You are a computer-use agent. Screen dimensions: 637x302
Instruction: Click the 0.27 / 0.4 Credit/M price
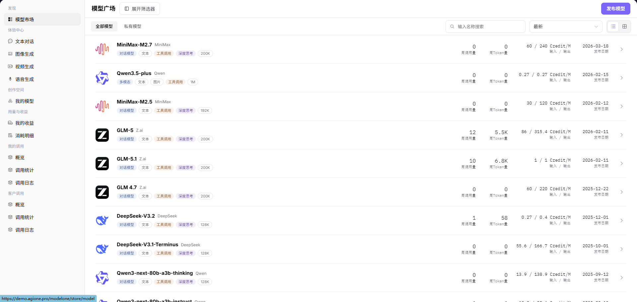(546, 217)
